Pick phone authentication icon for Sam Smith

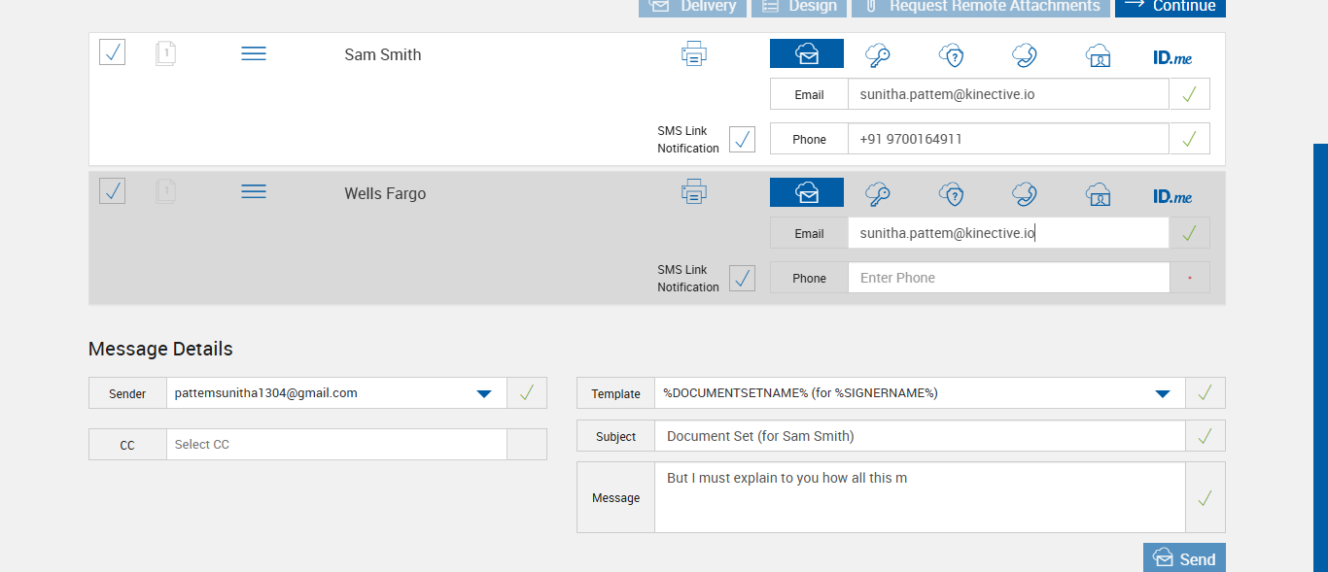coord(1024,55)
